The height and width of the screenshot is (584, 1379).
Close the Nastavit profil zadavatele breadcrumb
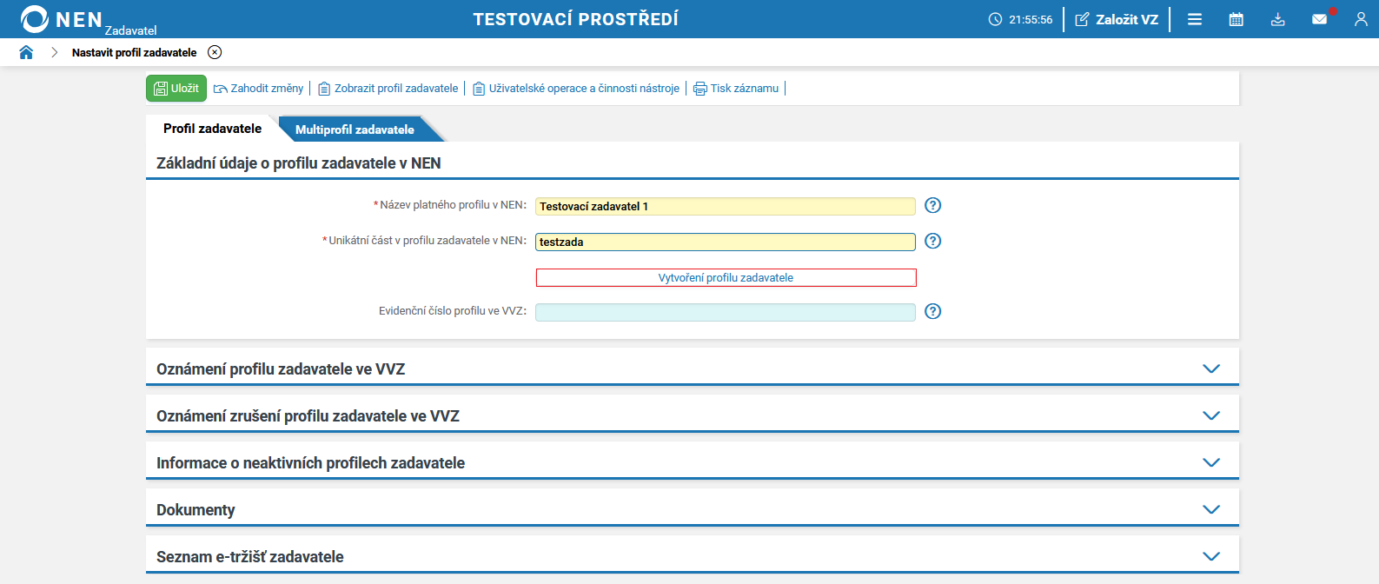click(215, 52)
